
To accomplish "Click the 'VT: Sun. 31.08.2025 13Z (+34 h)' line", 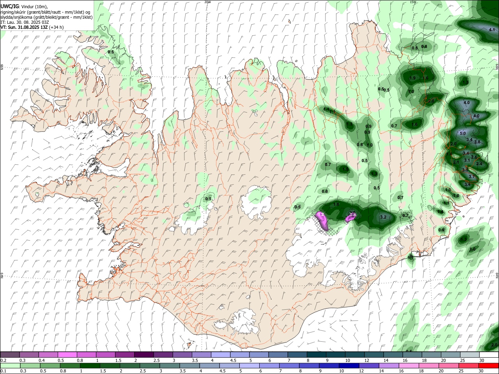I will click(x=32, y=28).
